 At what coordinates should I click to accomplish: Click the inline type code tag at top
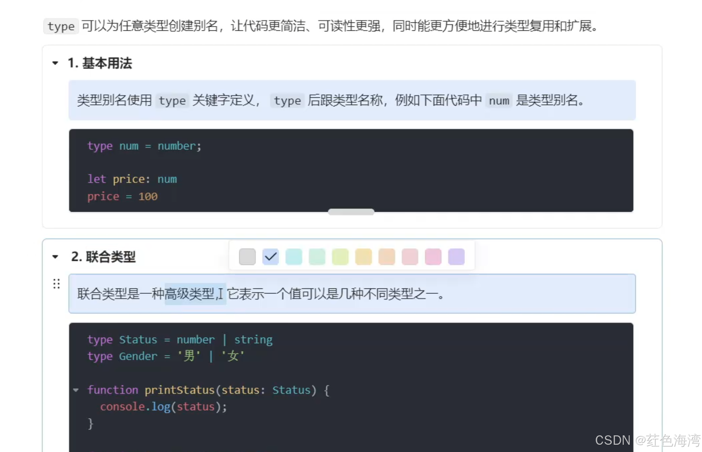point(61,26)
